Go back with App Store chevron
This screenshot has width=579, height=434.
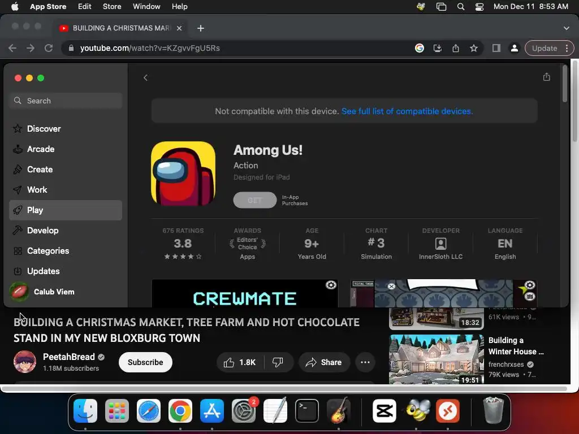pyautogui.click(x=145, y=77)
